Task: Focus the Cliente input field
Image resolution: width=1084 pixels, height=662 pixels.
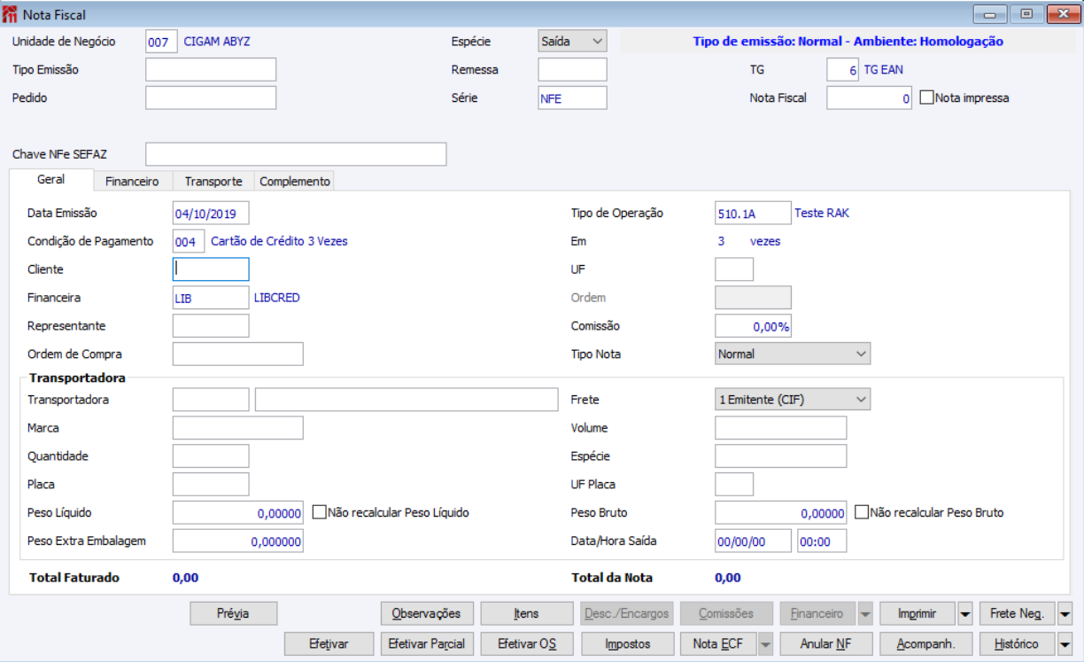Action: pos(211,269)
